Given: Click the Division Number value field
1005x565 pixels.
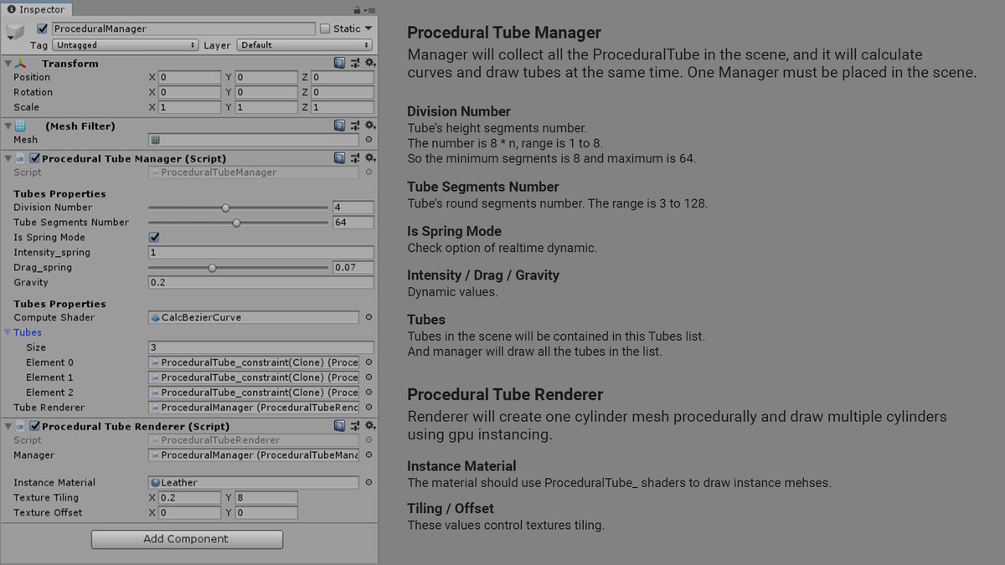Looking at the screenshot, I should 353,207.
